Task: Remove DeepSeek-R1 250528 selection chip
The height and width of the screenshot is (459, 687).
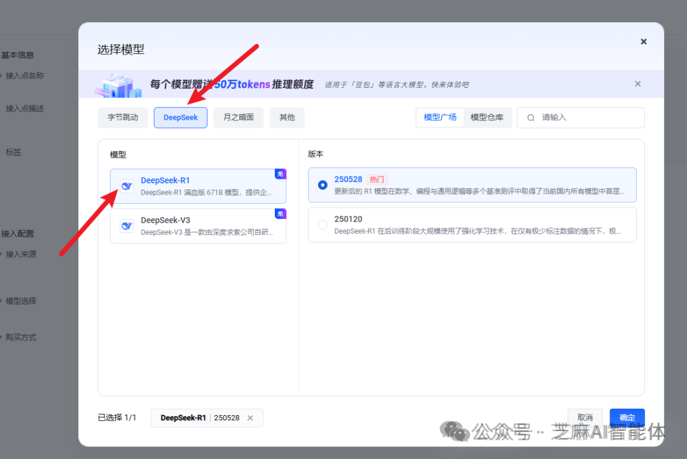Action: pos(251,418)
